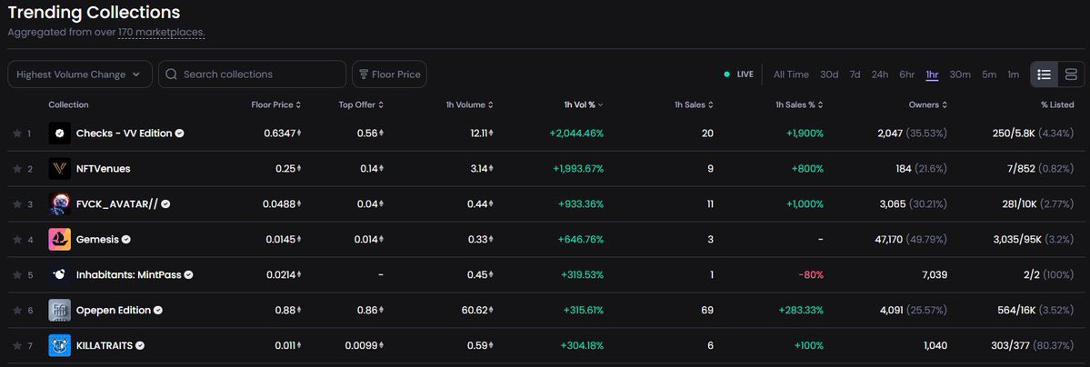Sort by 1h Volume column header
Screen dimensions: 1090x367
tap(470, 105)
